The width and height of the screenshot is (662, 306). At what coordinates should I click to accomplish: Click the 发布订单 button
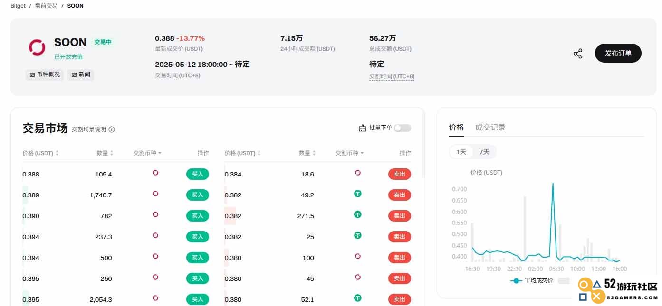click(618, 53)
